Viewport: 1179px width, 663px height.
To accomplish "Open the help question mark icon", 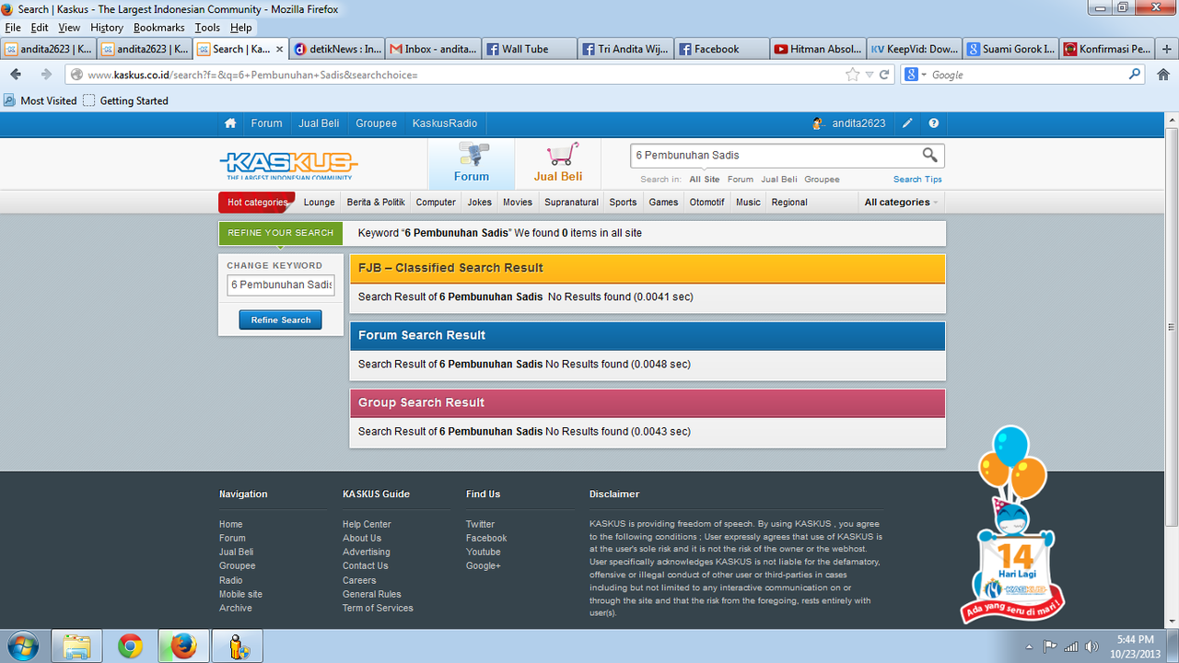I will 934,123.
